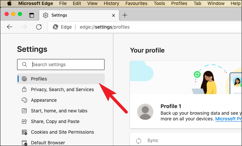Close the Settings tab

[113, 15]
